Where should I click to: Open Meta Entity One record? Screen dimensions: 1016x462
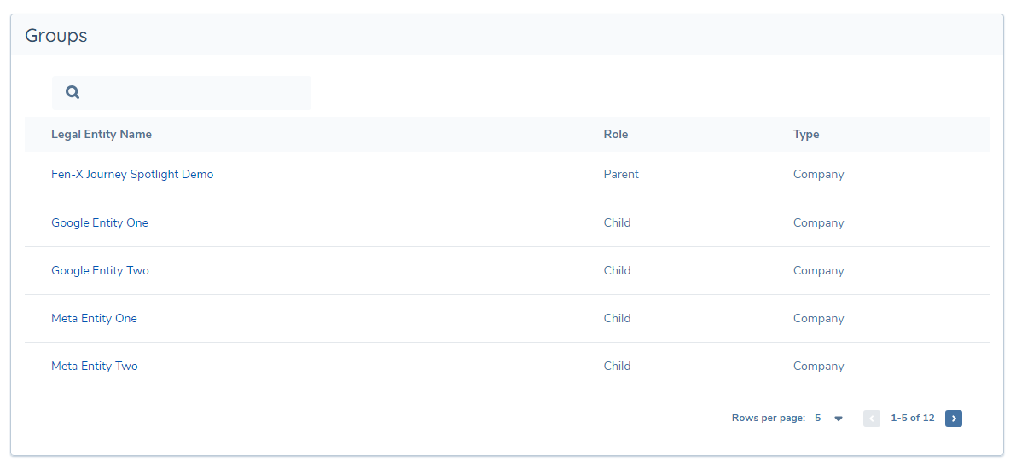coord(94,319)
